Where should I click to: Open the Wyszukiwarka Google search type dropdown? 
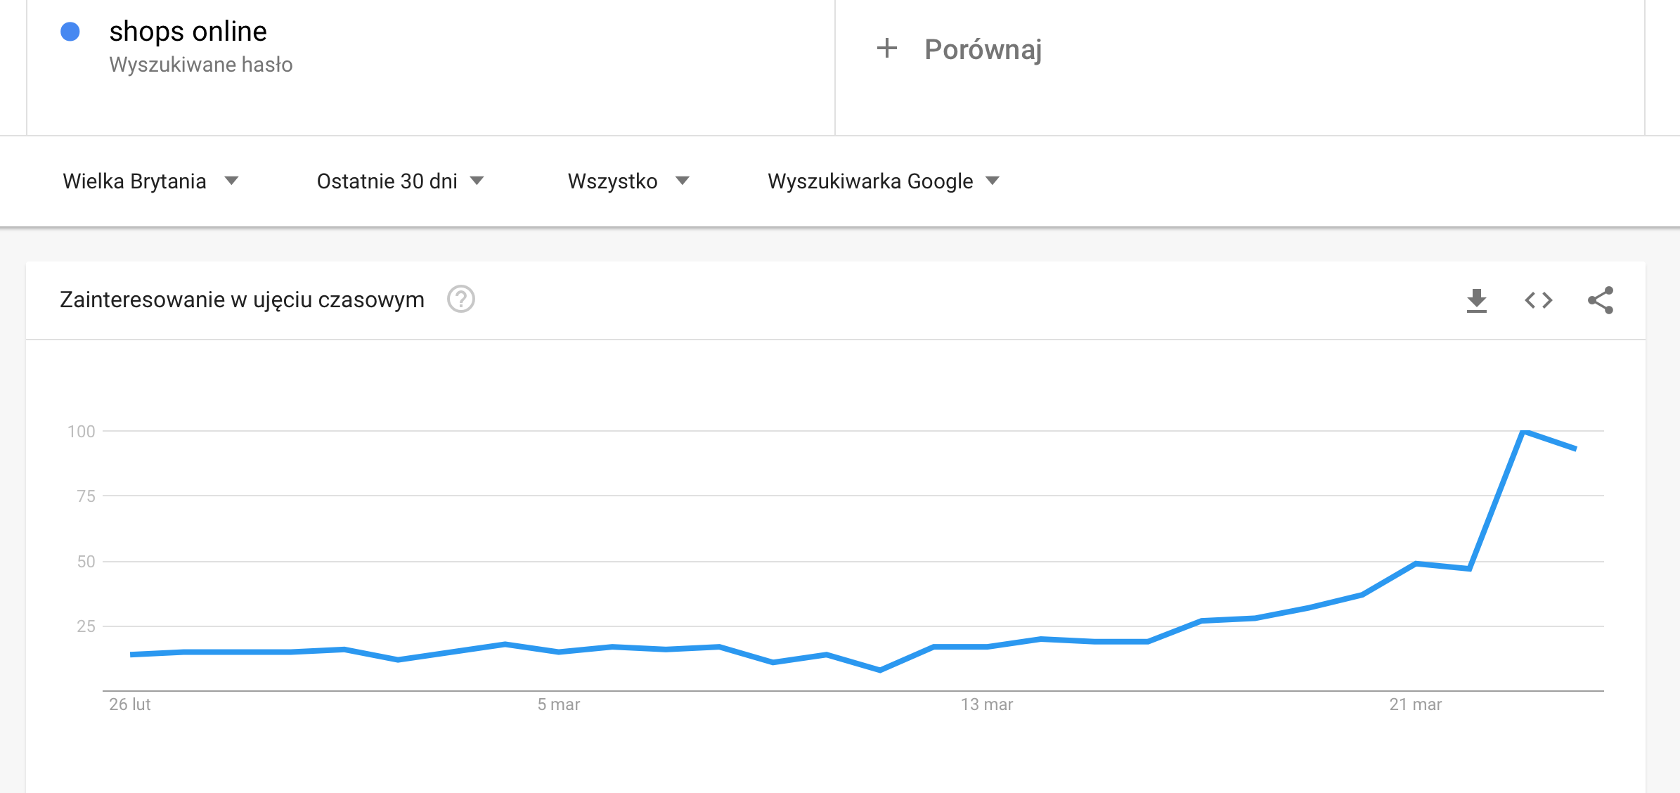[884, 181]
